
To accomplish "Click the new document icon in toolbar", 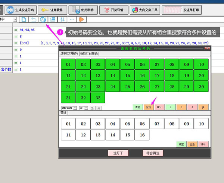I will coord(24,19).
